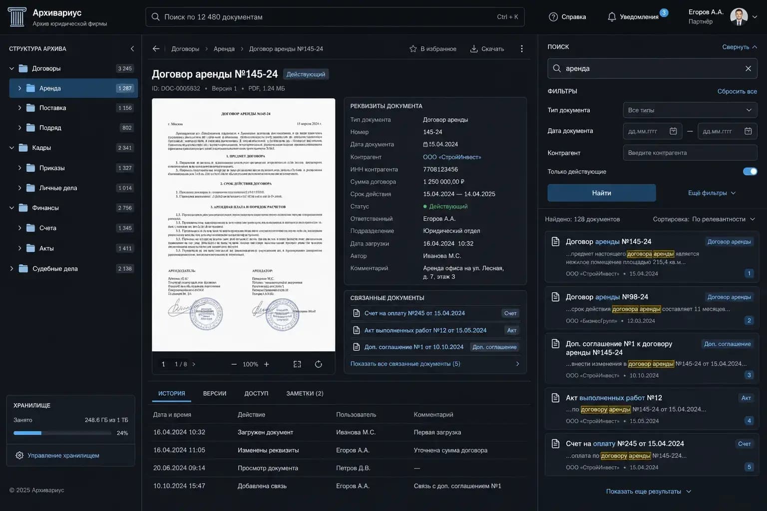767x511 pixels.
Task: Collapse the Структура архива sidebar arrow
Action: pos(132,49)
